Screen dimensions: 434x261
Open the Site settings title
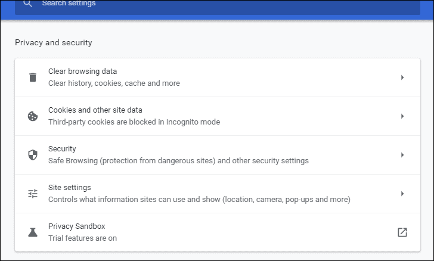pos(69,188)
